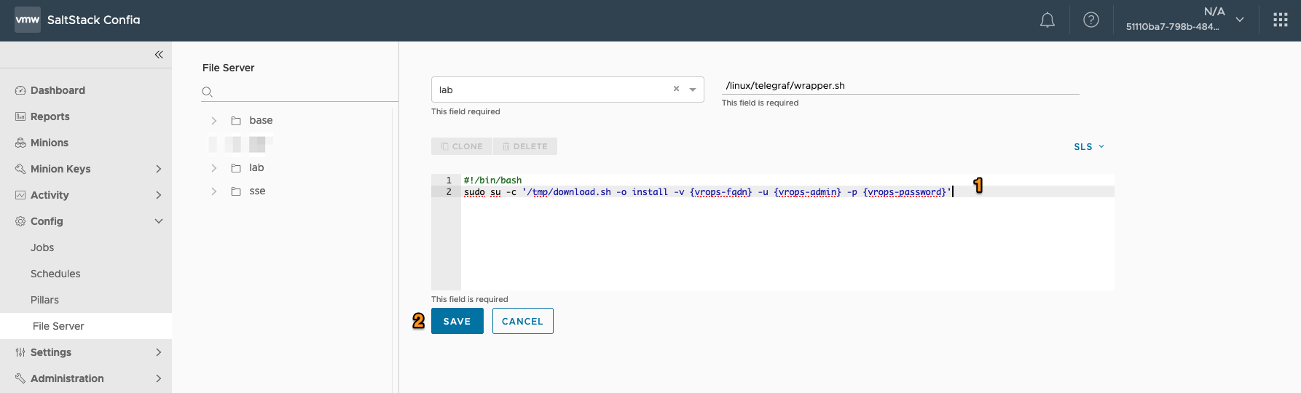The height and width of the screenshot is (393, 1301).
Task: Click the File Server search magnifier icon
Action: [207, 92]
